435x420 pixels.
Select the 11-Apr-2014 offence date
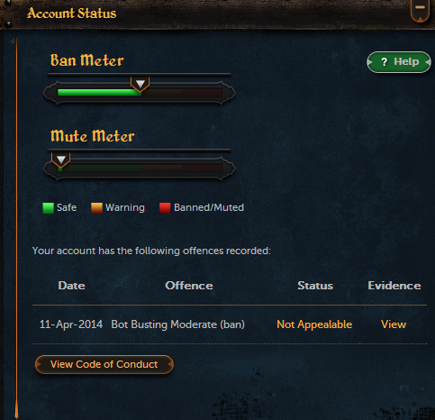[71, 324]
